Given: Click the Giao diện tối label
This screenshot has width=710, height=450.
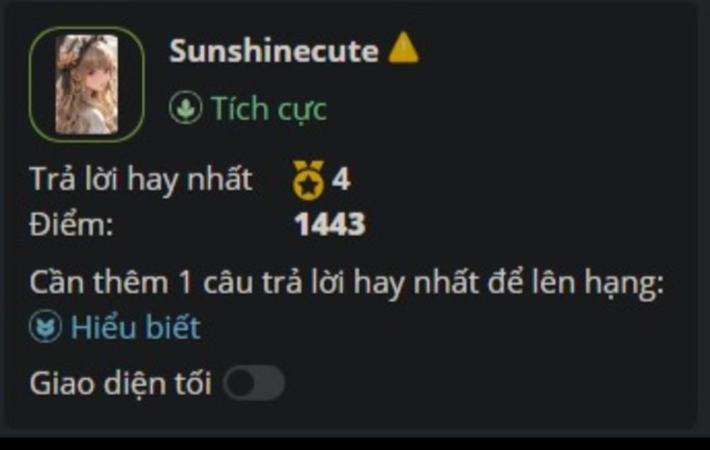Looking at the screenshot, I should 121,384.
